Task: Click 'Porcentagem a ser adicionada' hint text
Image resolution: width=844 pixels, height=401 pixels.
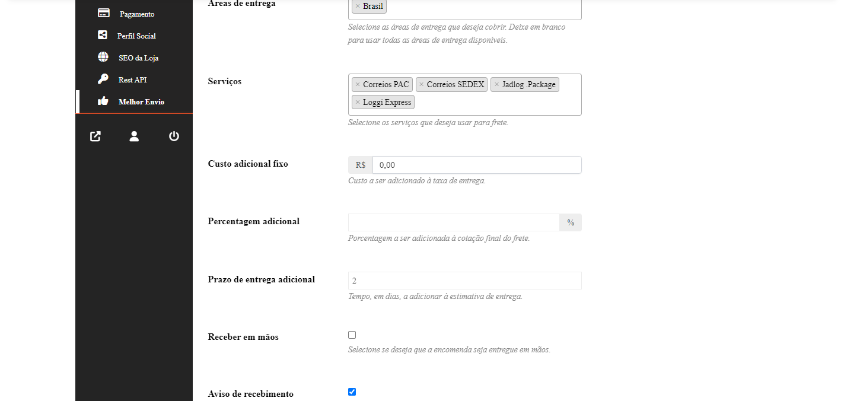Action: coord(439,238)
